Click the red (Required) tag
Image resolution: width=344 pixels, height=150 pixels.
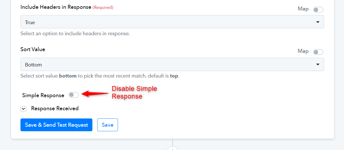(103, 7)
